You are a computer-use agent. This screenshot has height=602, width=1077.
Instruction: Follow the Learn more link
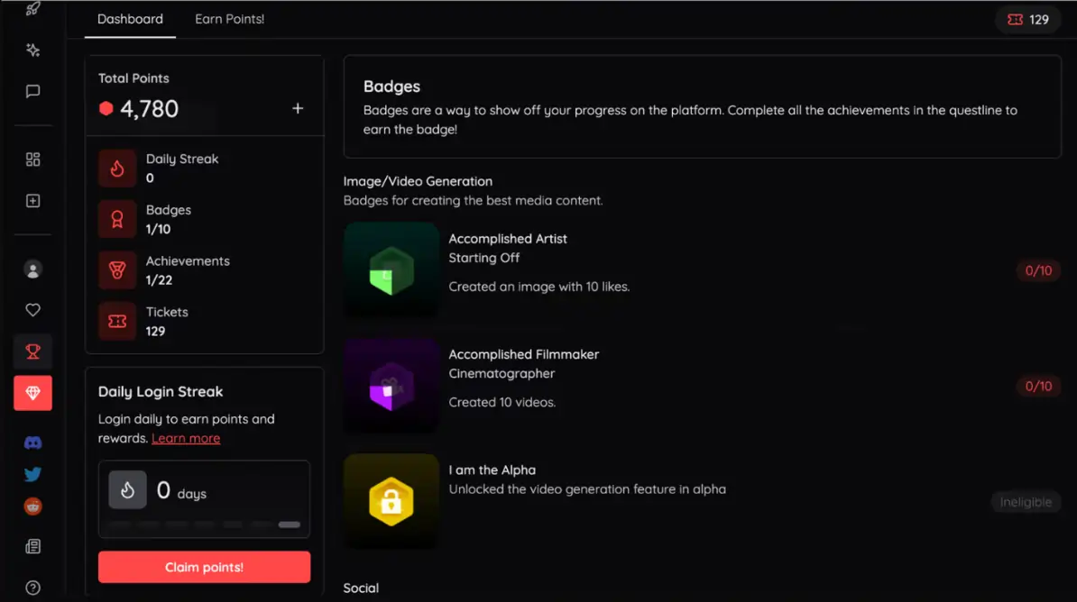click(x=186, y=438)
